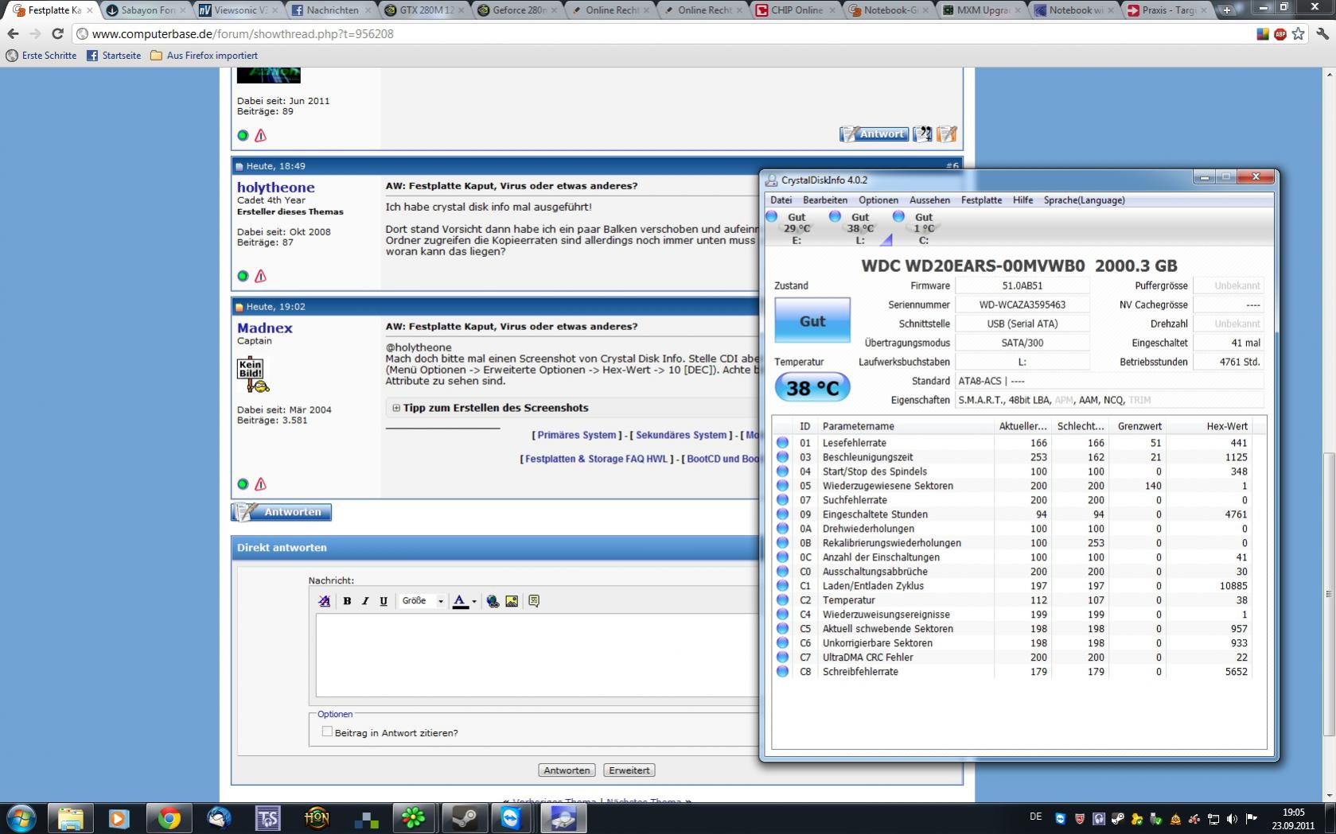The image size is (1336, 834).
Task: Apply the text color A swatch
Action: coord(460,601)
